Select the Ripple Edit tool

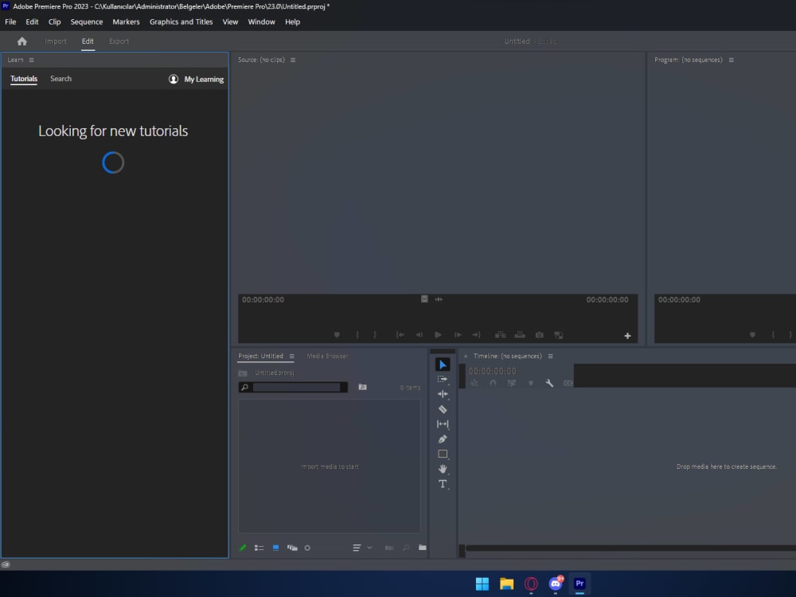point(442,394)
